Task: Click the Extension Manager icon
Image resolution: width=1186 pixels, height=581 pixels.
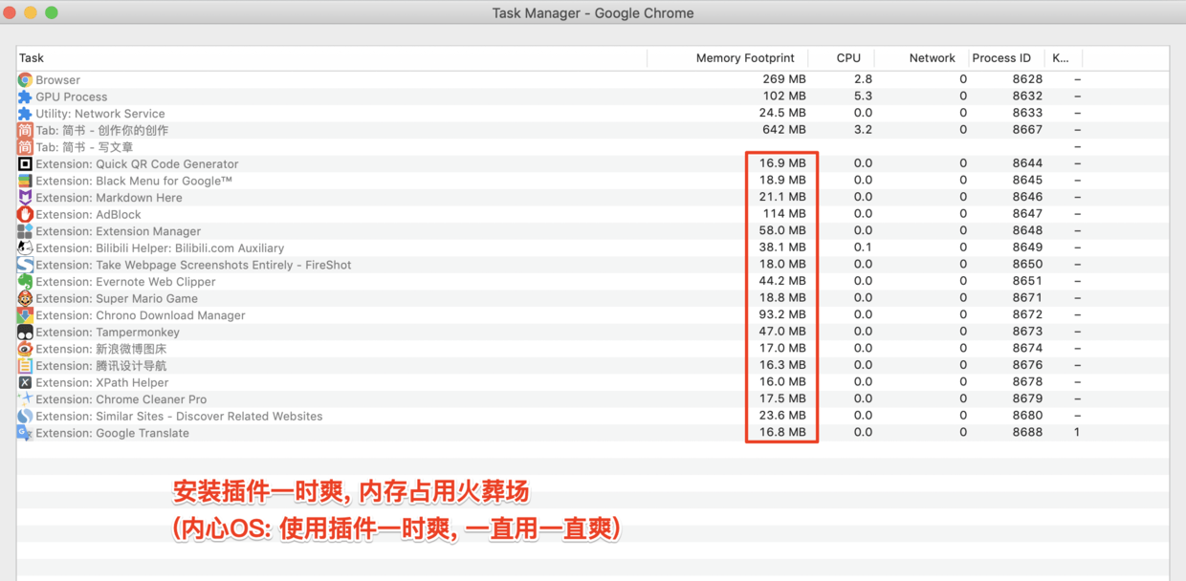Action: [x=25, y=231]
